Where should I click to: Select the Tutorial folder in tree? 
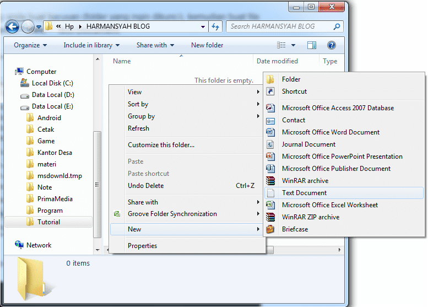coord(48,222)
